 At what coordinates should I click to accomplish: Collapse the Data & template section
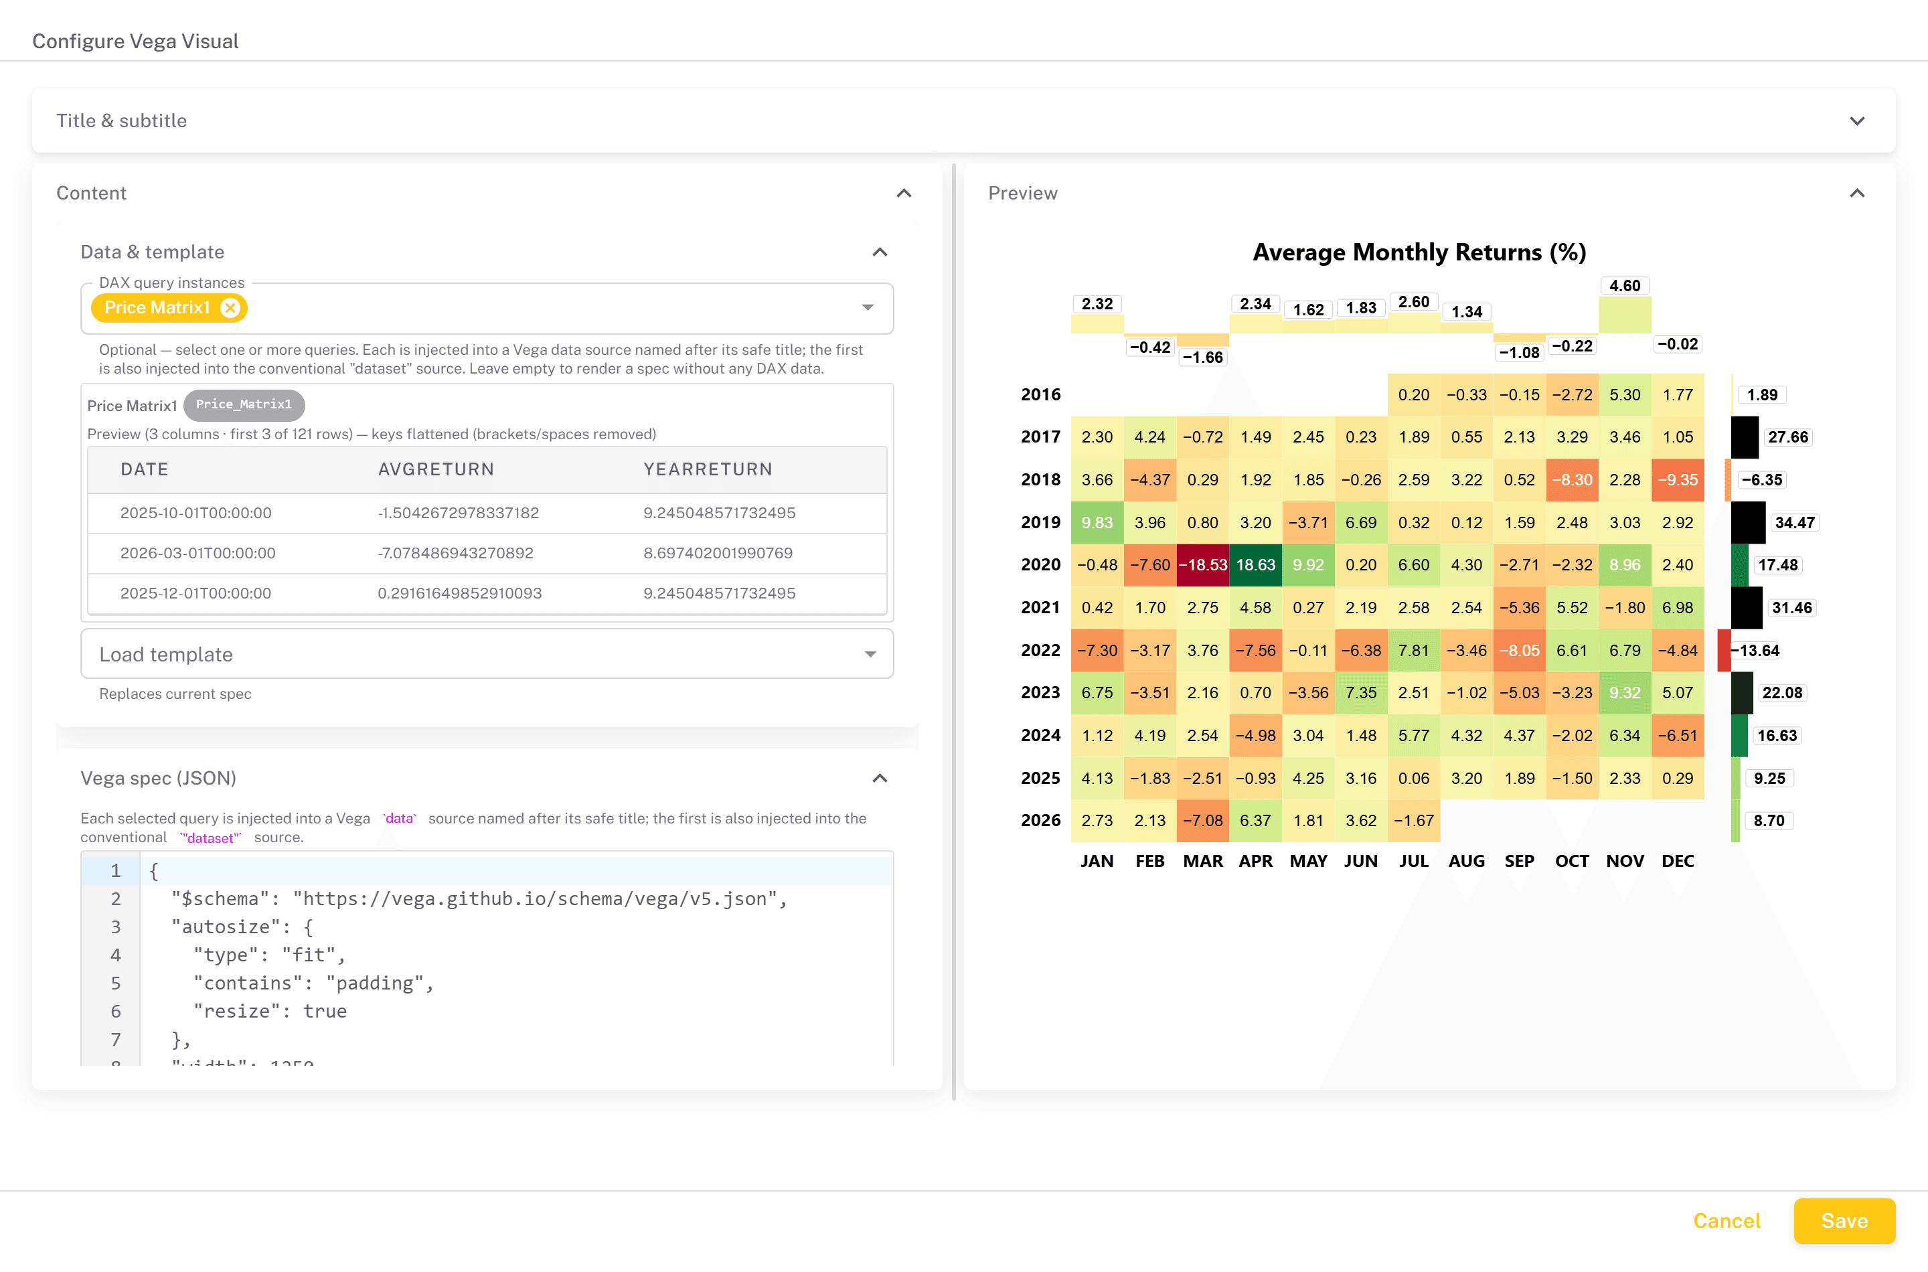point(879,252)
